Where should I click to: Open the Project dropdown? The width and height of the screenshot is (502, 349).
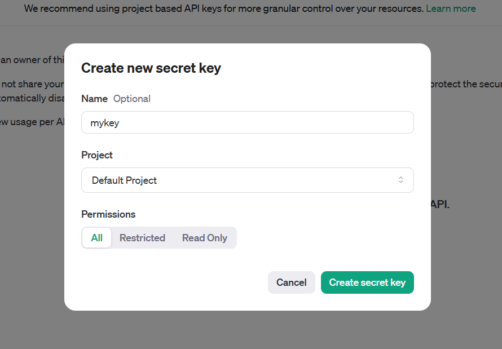[247, 180]
